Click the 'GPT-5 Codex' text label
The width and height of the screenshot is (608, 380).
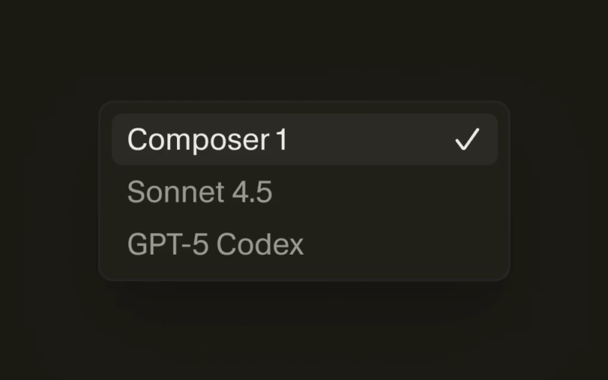(x=215, y=244)
